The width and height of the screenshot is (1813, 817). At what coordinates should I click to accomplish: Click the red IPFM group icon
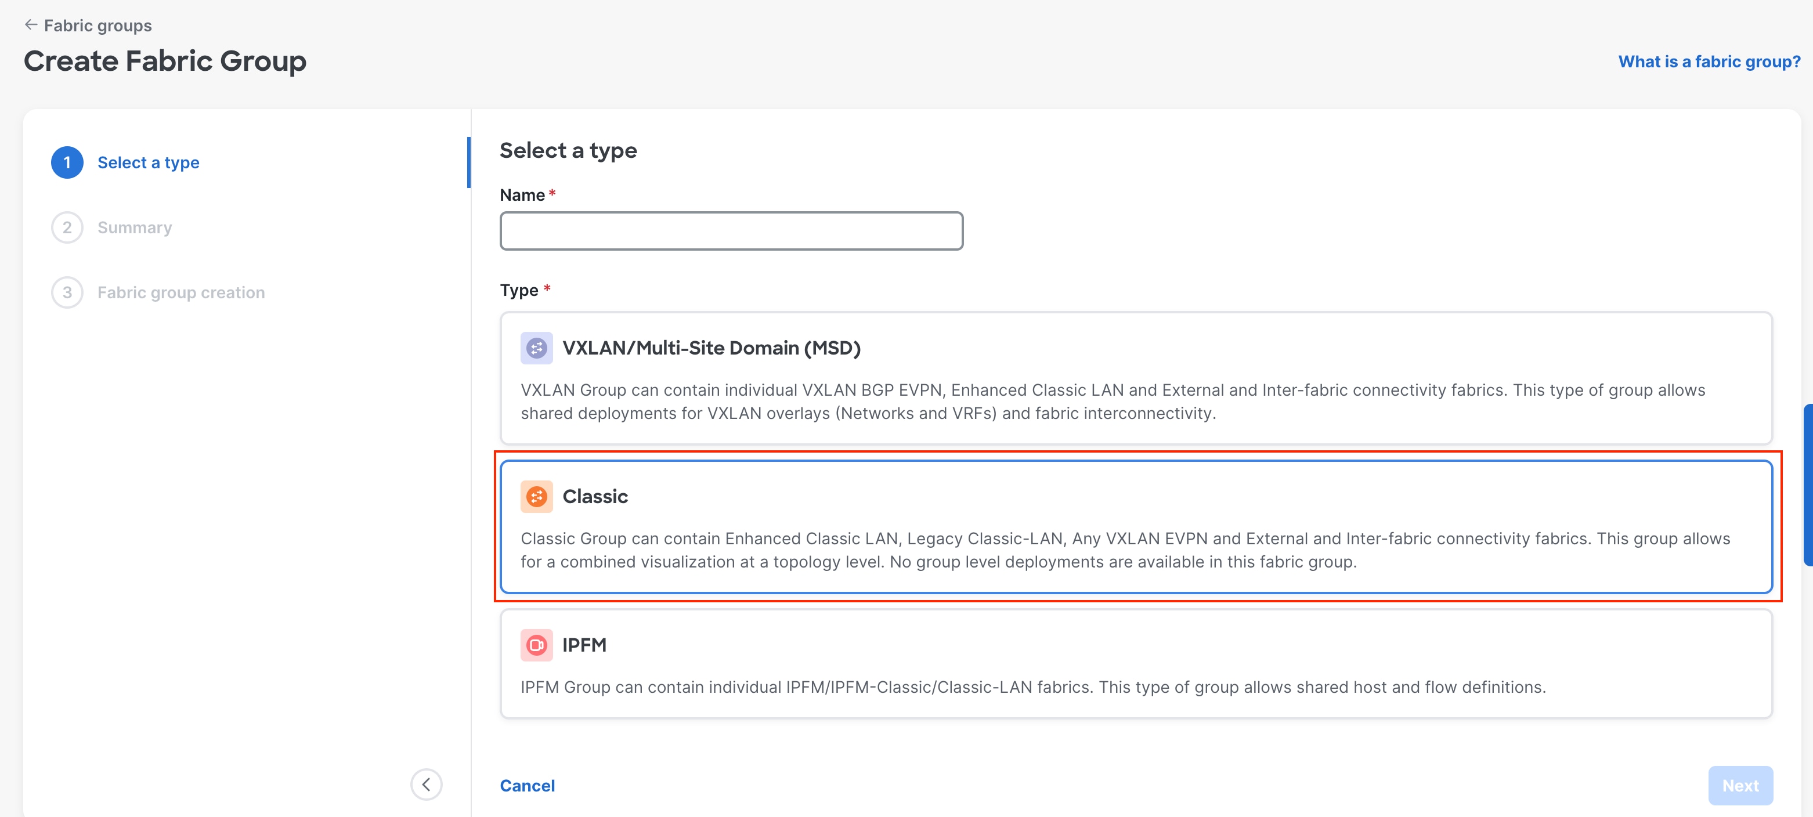536,645
